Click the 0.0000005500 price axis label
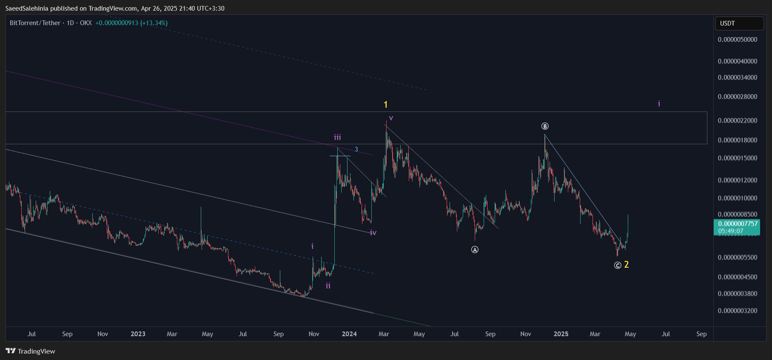Image resolution: width=772 pixels, height=360 pixels. [x=738, y=257]
